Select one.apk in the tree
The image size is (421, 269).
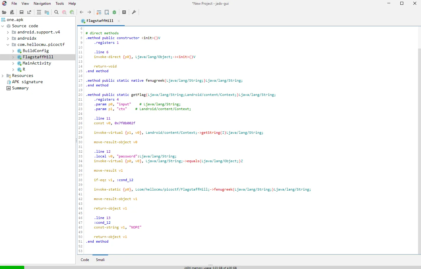[x=15, y=20]
